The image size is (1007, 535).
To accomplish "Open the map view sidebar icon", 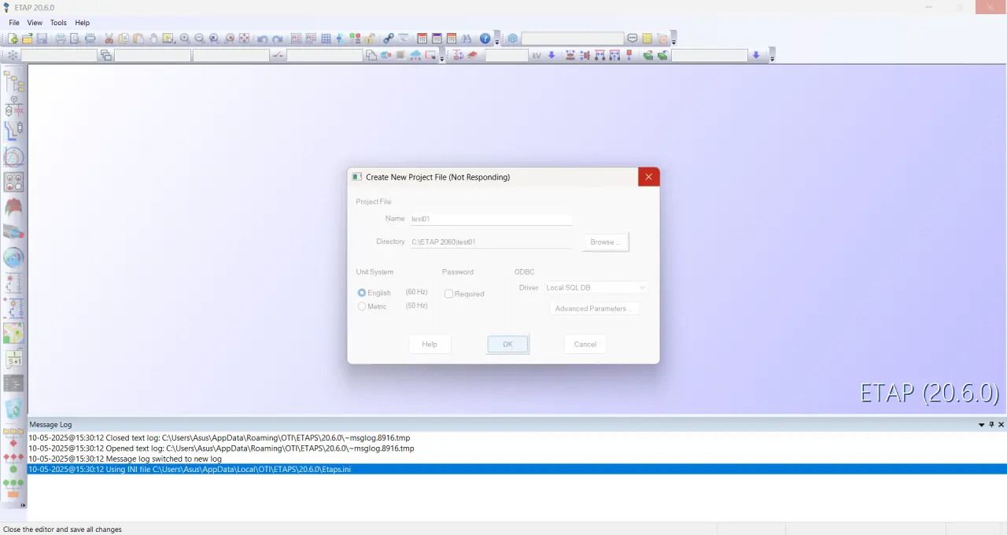I will 13,333.
